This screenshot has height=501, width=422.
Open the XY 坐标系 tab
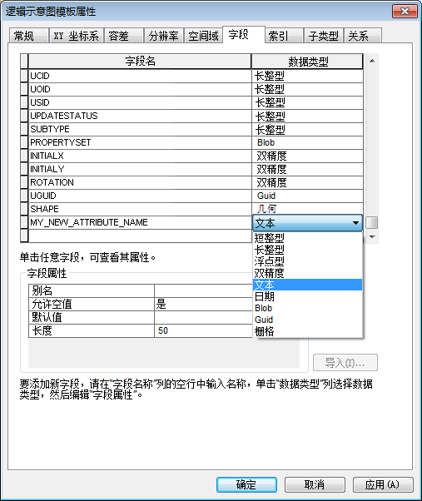click(x=76, y=36)
